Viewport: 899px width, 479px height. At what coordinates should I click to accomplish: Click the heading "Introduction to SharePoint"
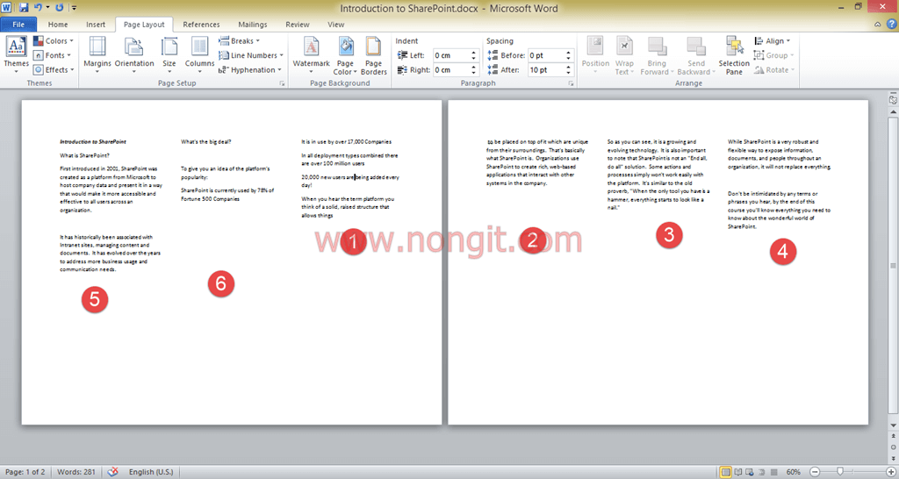click(x=93, y=141)
